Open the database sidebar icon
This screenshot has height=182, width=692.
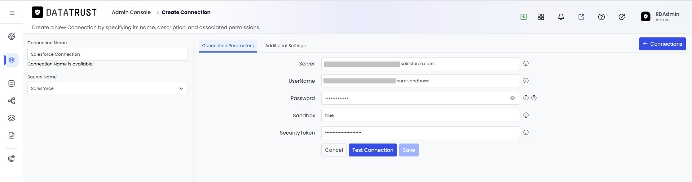(x=12, y=83)
